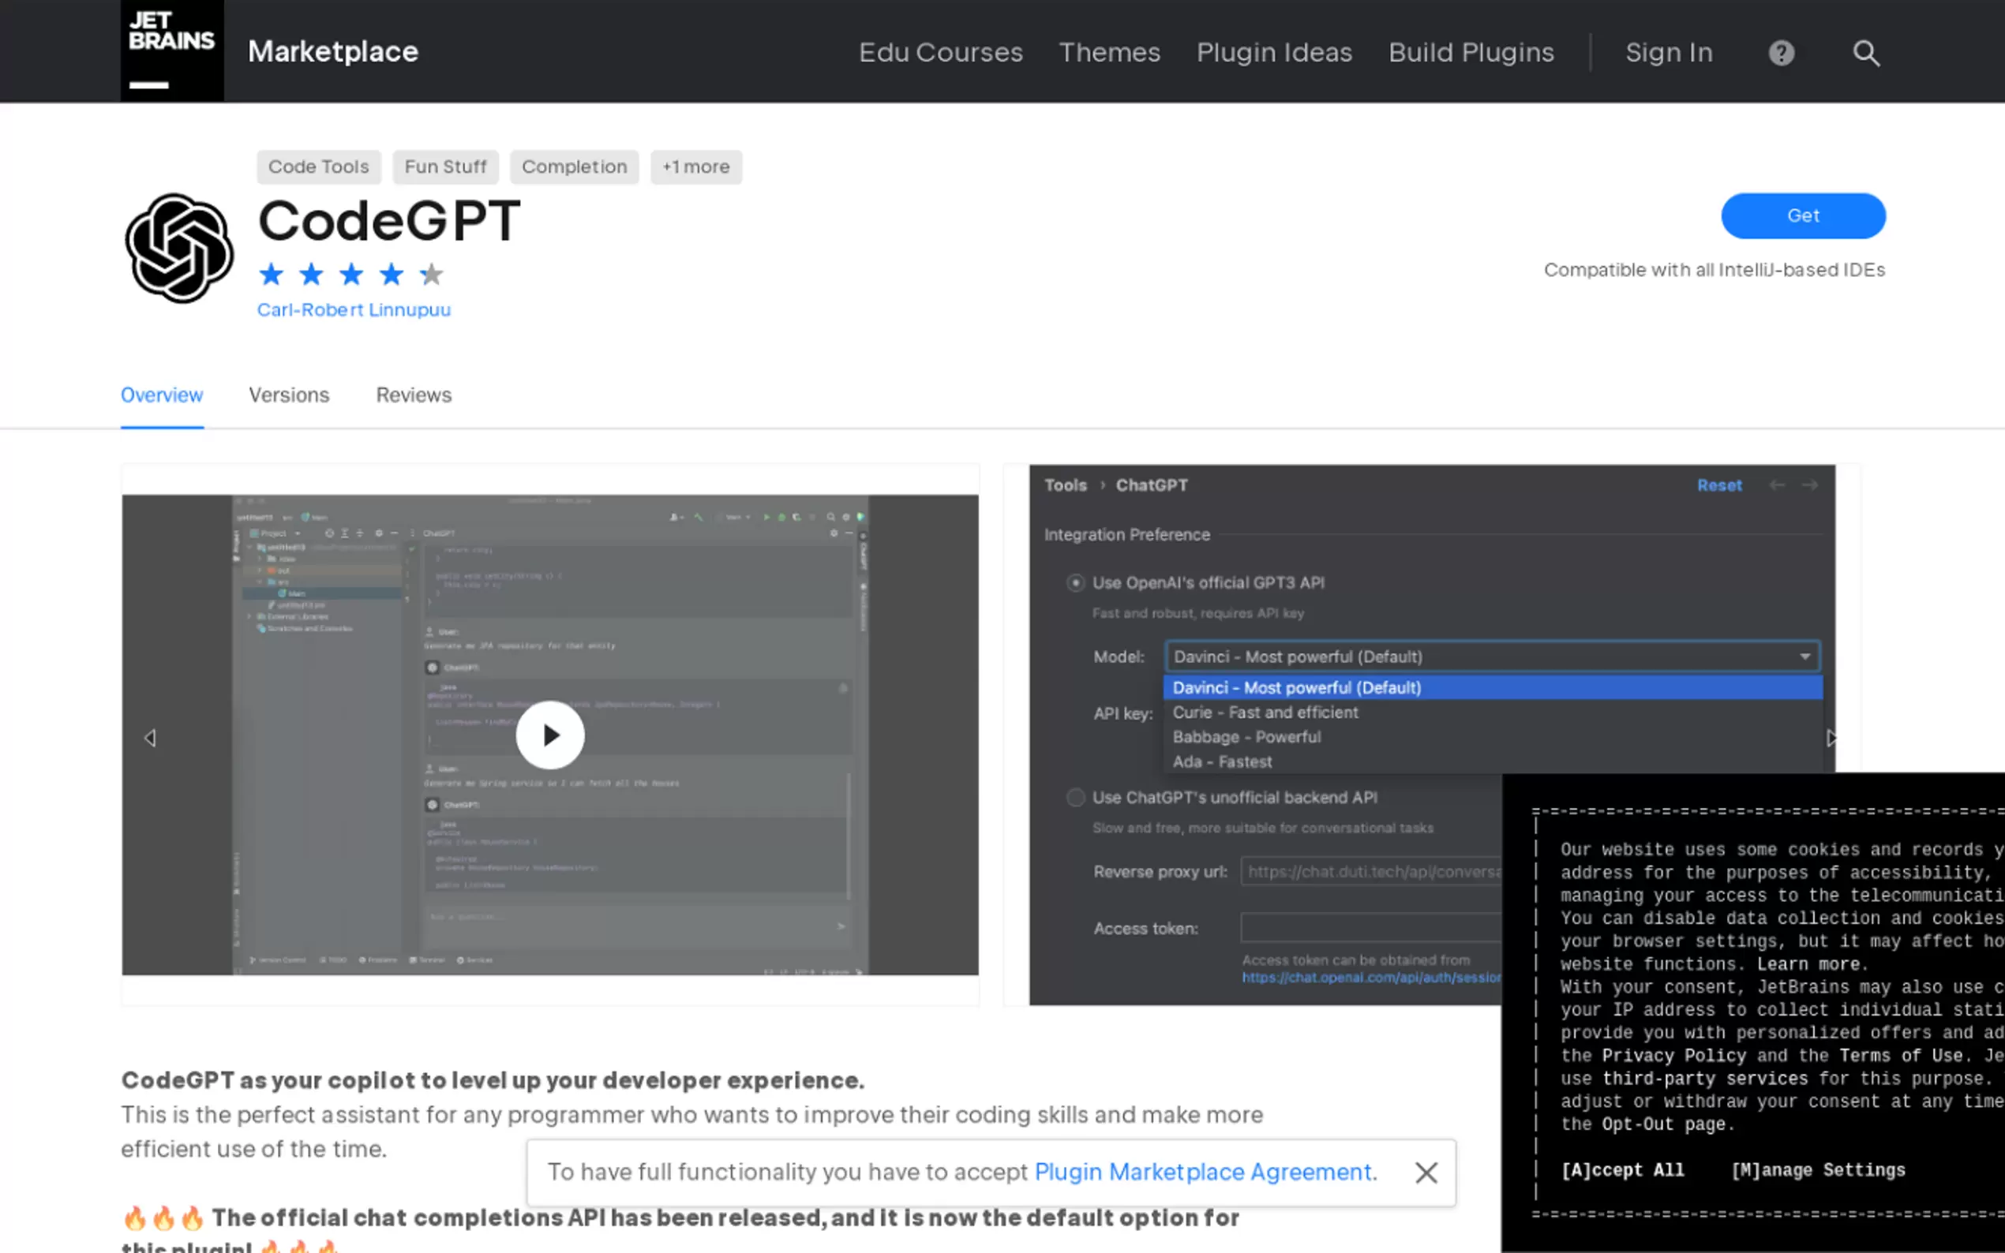Viewport: 2005px width, 1253px height.
Task: Open Learn more in cookie notice
Action: point(1808,965)
